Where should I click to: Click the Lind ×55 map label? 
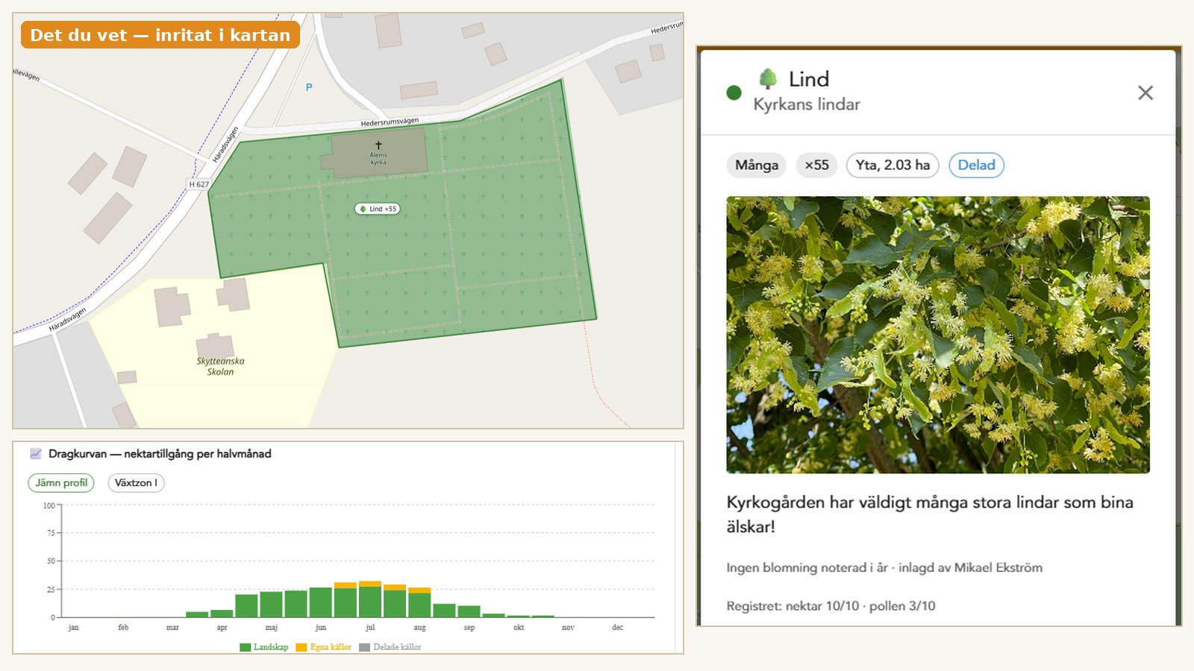point(378,209)
